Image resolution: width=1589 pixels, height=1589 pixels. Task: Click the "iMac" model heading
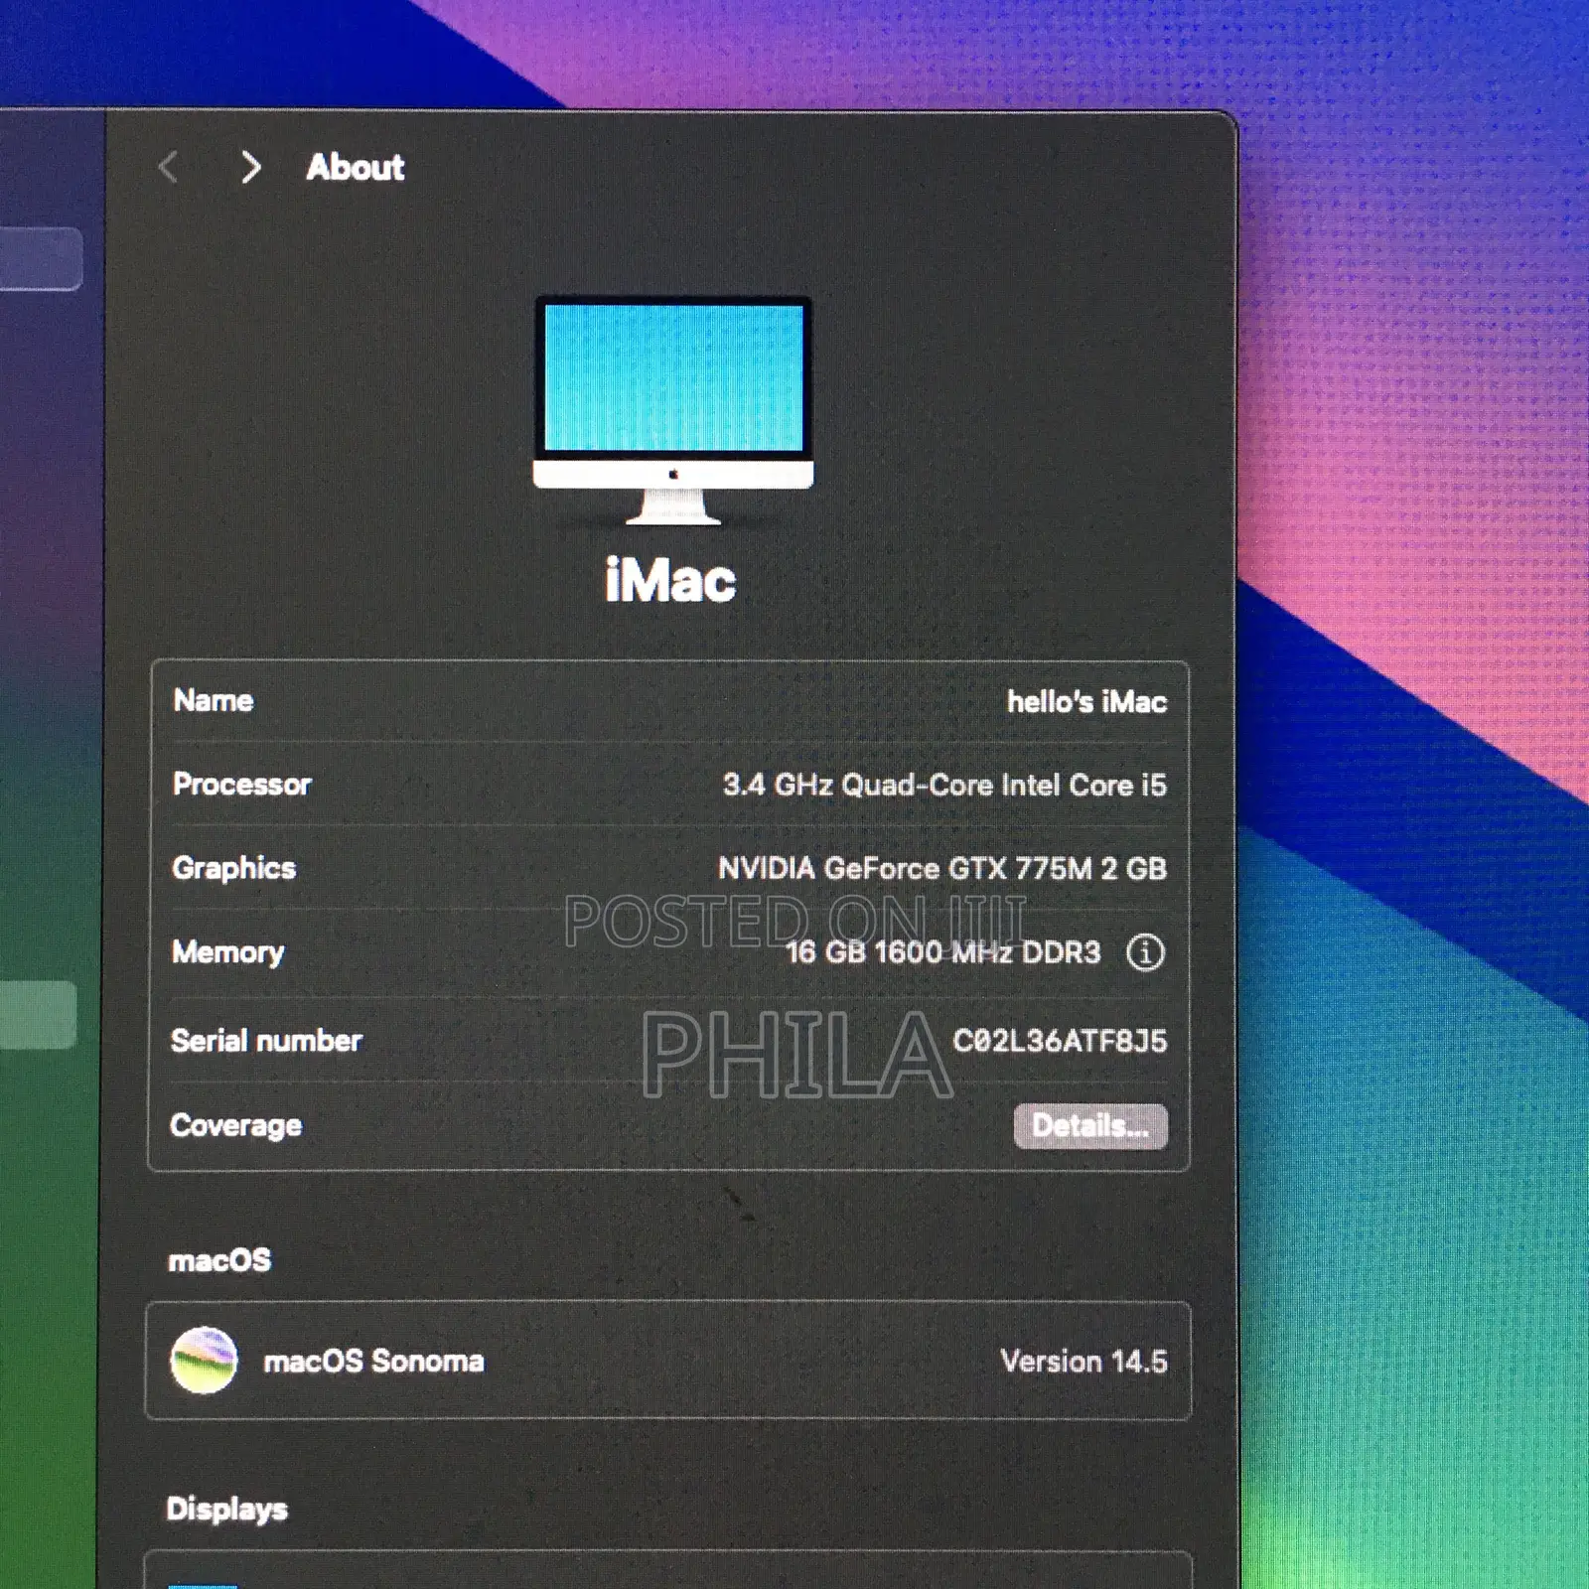tap(670, 580)
